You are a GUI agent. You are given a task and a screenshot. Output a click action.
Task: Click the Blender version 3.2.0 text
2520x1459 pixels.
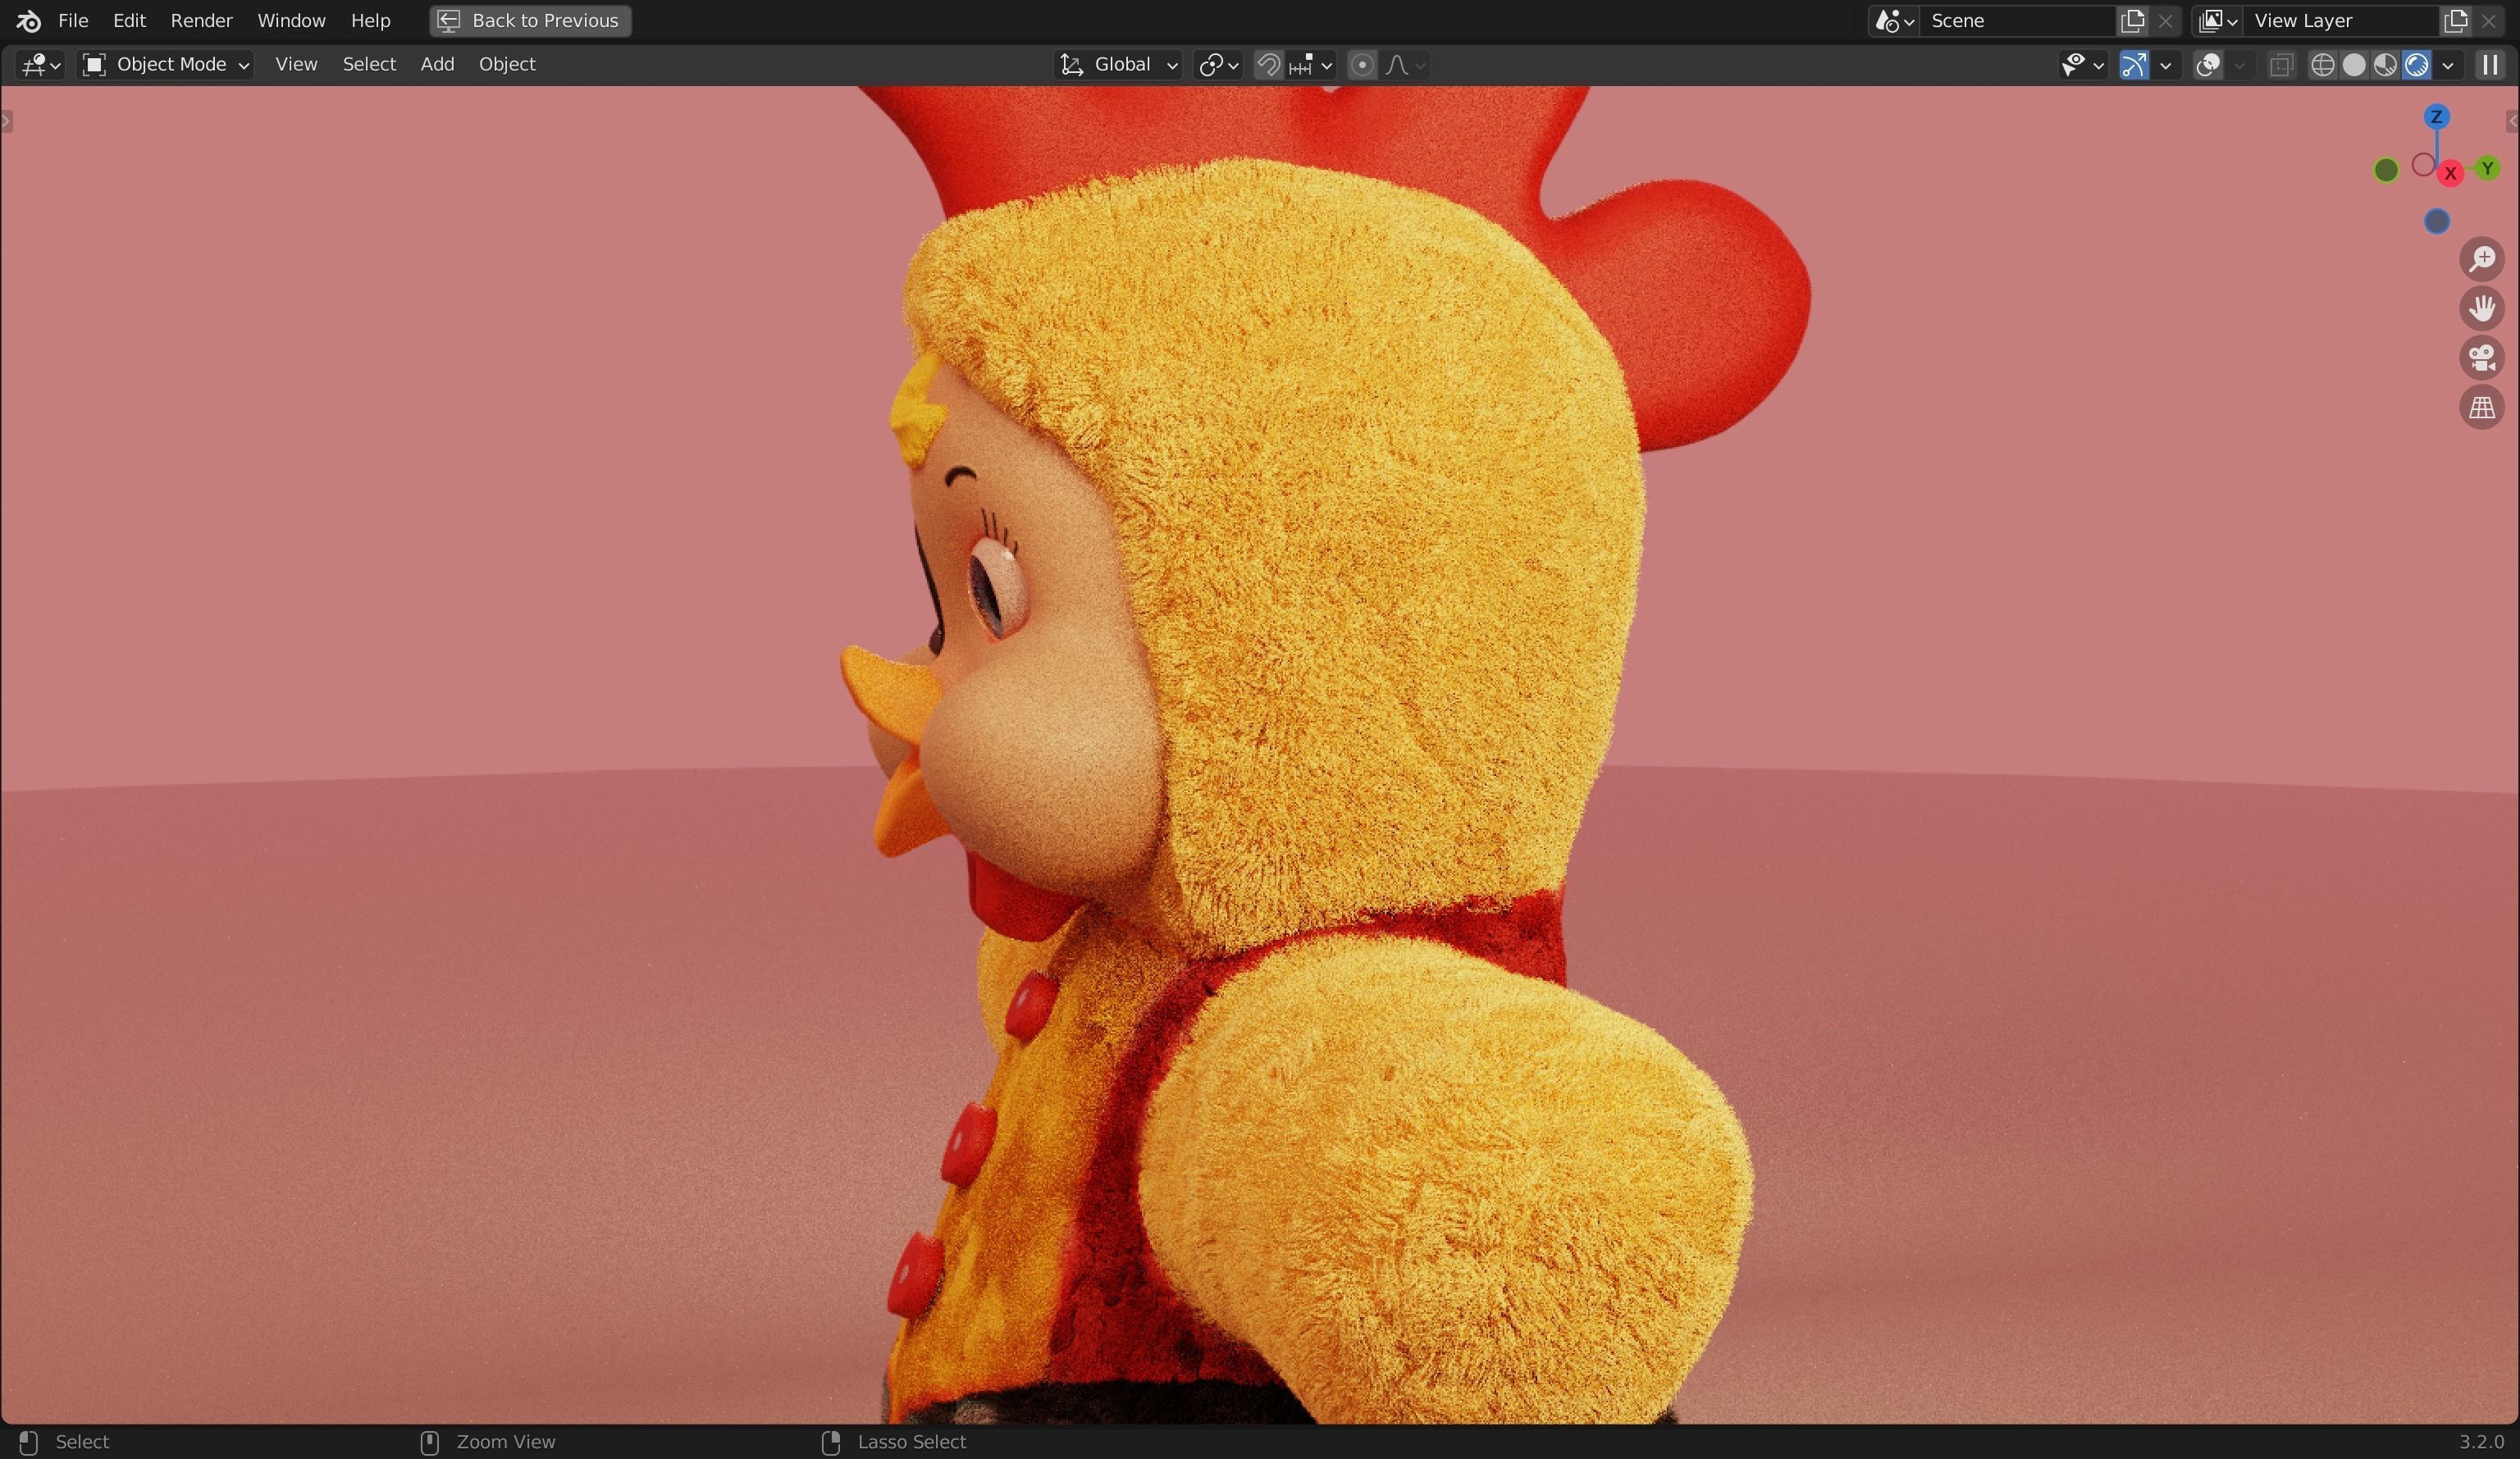2481,1441
